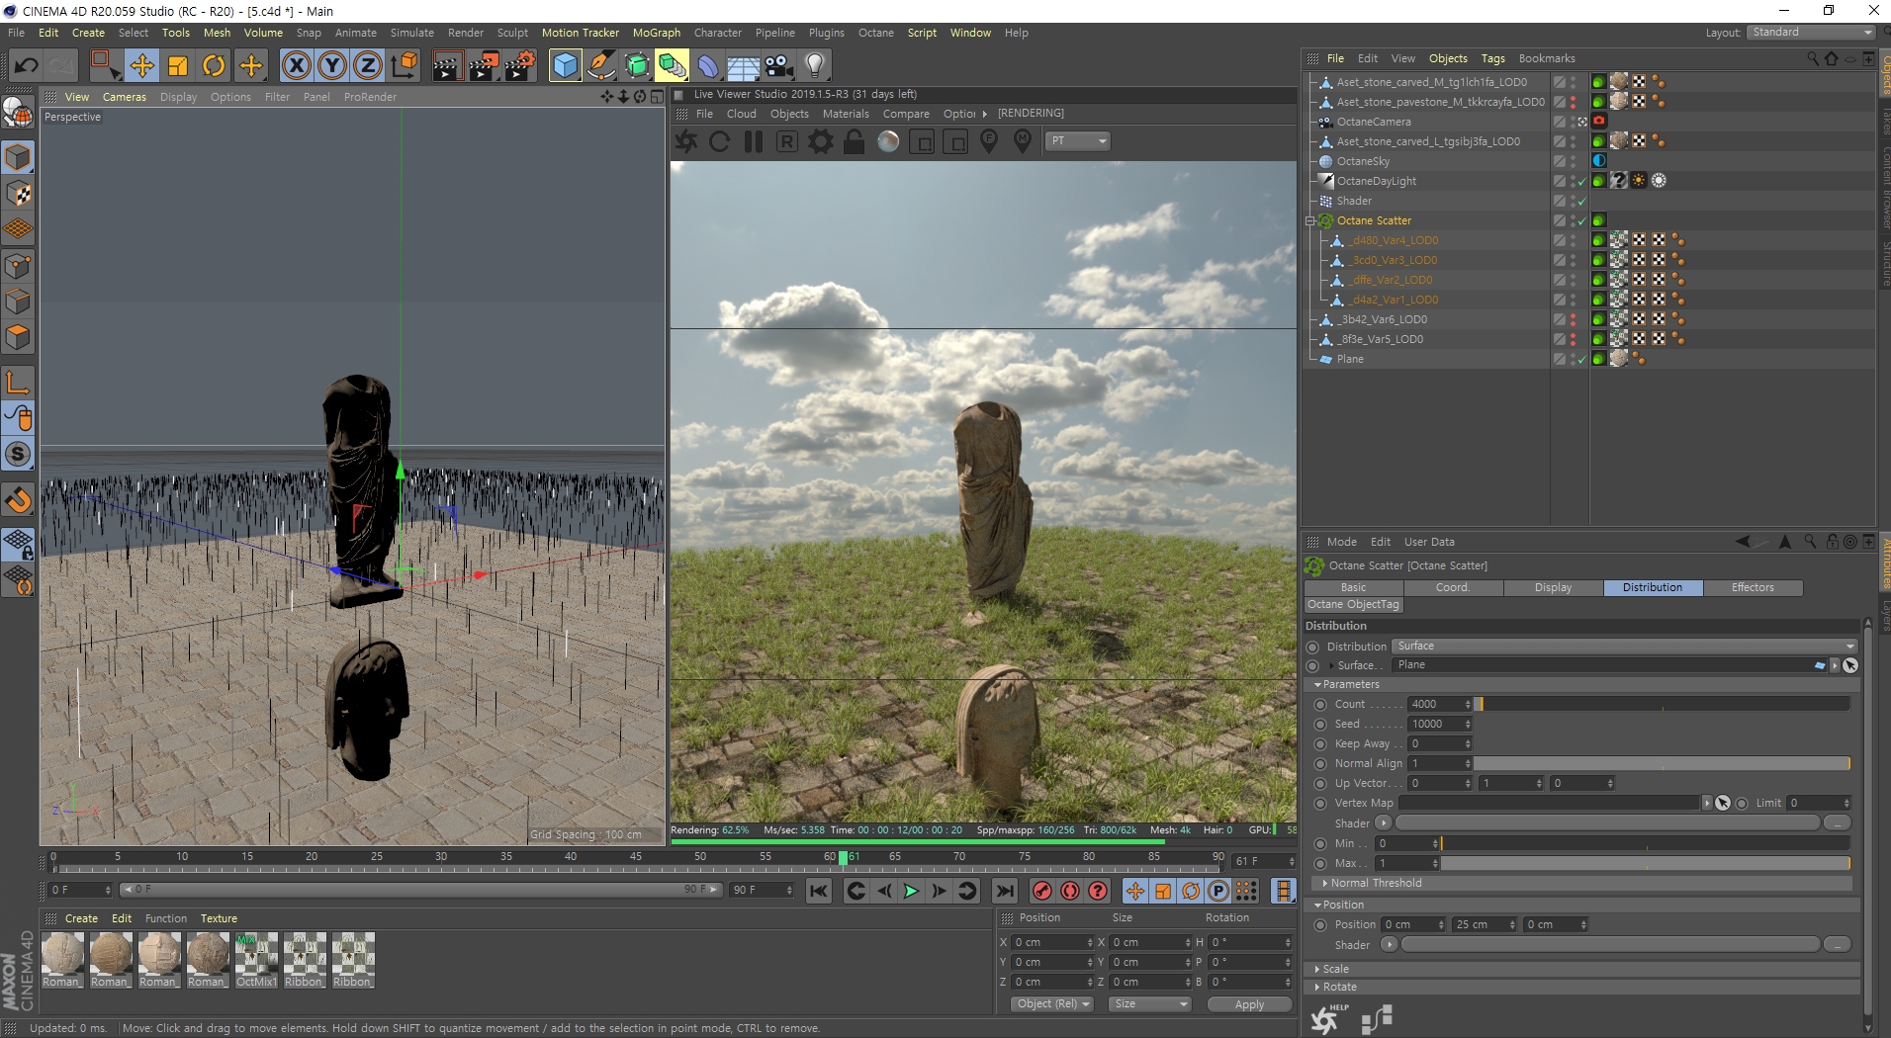The height and width of the screenshot is (1038, 1891).
Task: Open the Layout Standard dropdown
Action: click(x=1811, y=33)
